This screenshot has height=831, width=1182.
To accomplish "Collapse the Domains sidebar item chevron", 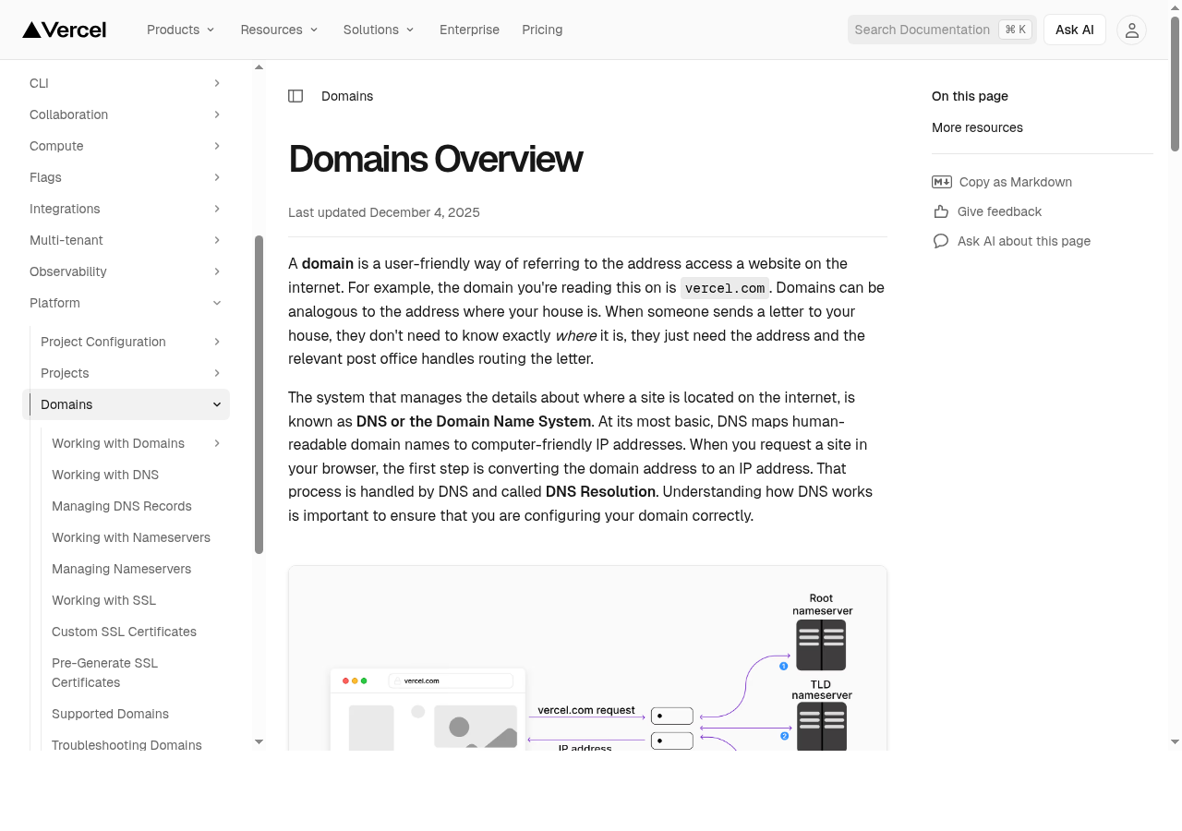I will pyautogui.click(x=217, y=404).
